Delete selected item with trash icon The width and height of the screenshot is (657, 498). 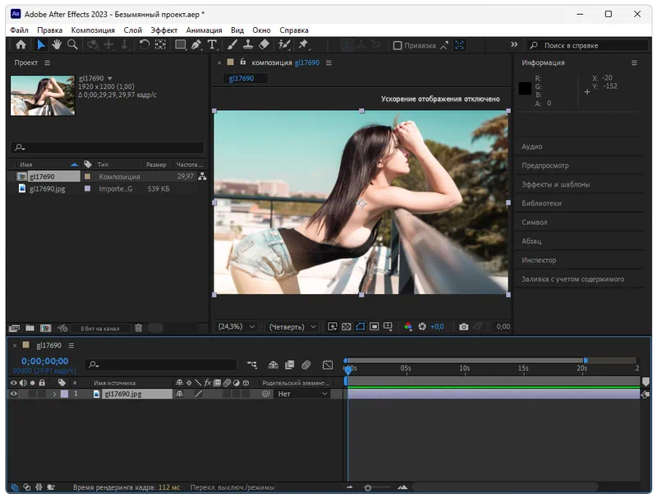(x=138, y=328)
